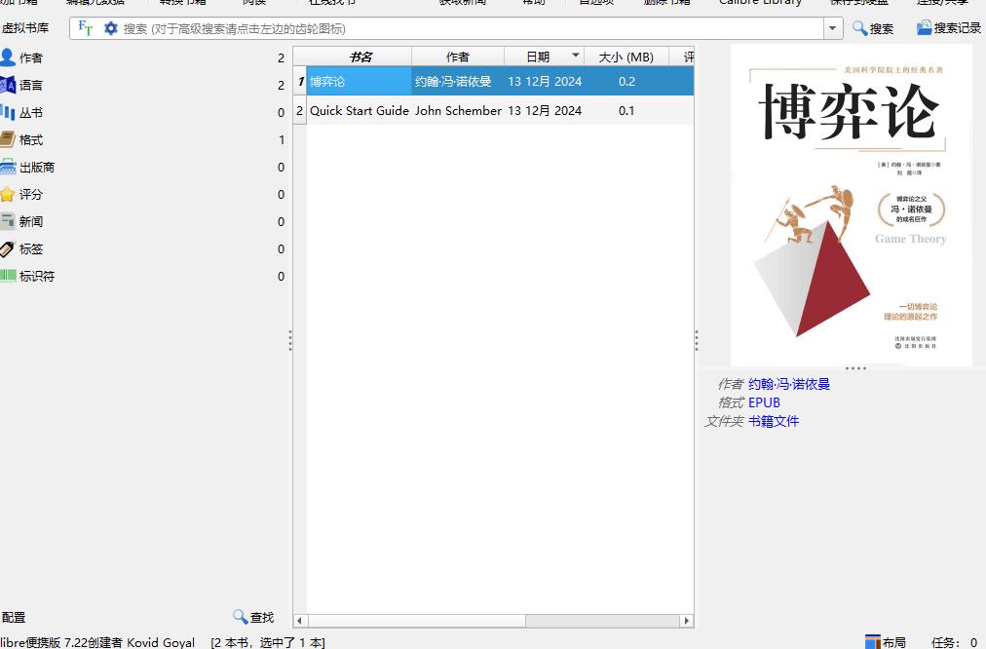
Task: Sort by Author (作者) column header
Action: [458, 57]
